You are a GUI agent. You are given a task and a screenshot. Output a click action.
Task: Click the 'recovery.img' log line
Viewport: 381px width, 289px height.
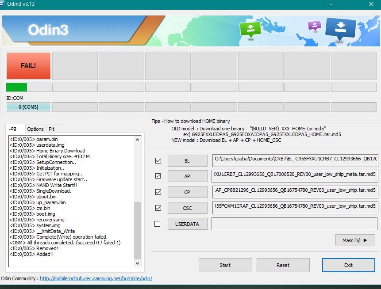[37, 220]
